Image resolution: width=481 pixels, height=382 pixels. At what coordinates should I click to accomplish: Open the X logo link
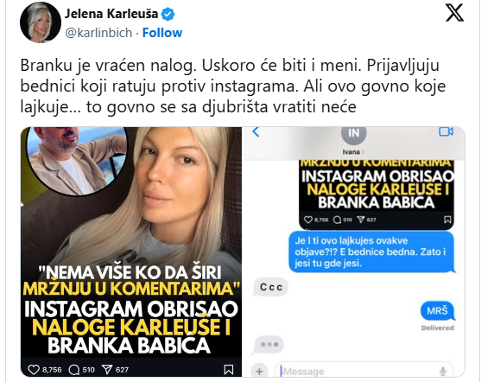point(454,12)
